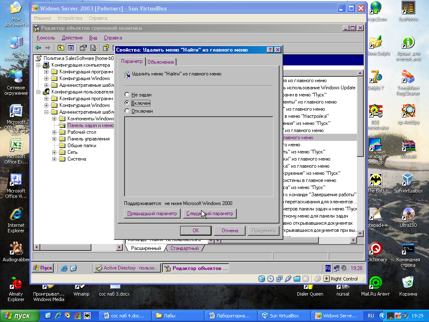Expand the 'Сеть' tree node
The image size is (429, 322).
pos(54,152)
